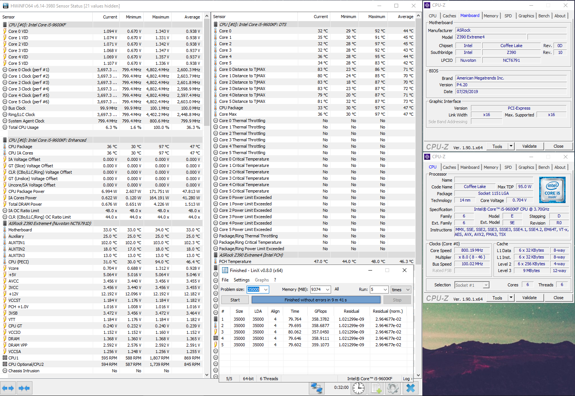Click the collapse columns inward-arrows icon in HWiNFO
Screen dimensions: 575x396
24,388
